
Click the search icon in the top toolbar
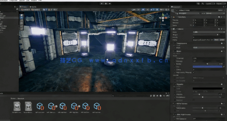coord(203,4)
